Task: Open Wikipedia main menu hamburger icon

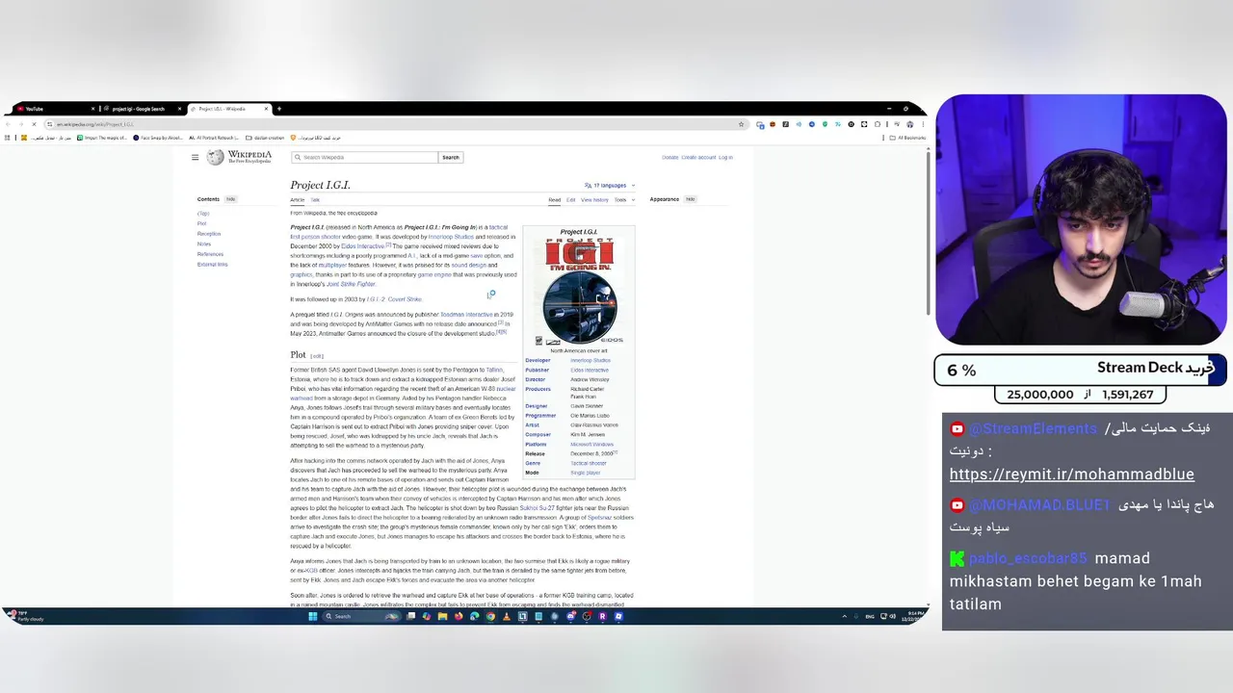Action: [195, 157]
